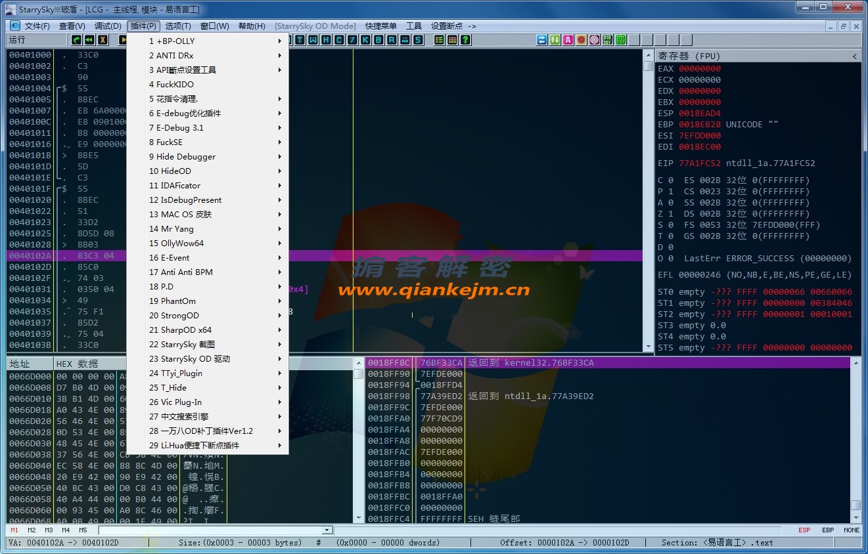
Task: Open the K (call stack) toolbar icon
Action: [365, 40]
